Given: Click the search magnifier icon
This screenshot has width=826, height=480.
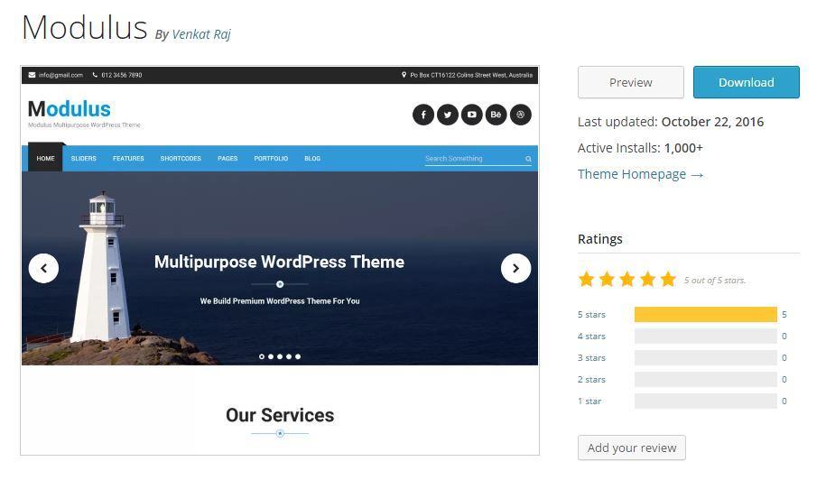Looking at the screenshot, I should click(x=528, y=159).
